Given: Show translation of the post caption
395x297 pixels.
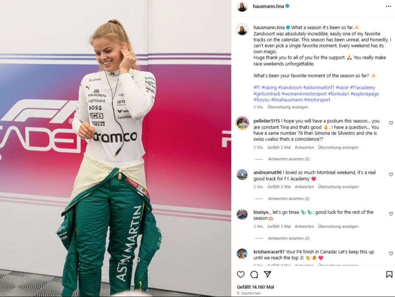Looking at the screenshot, I should coord(287,107).
